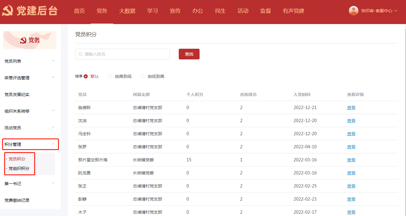406x216 pixels.
Task: Select the 由高到低 sort option
Action: (x=110, y=76)
